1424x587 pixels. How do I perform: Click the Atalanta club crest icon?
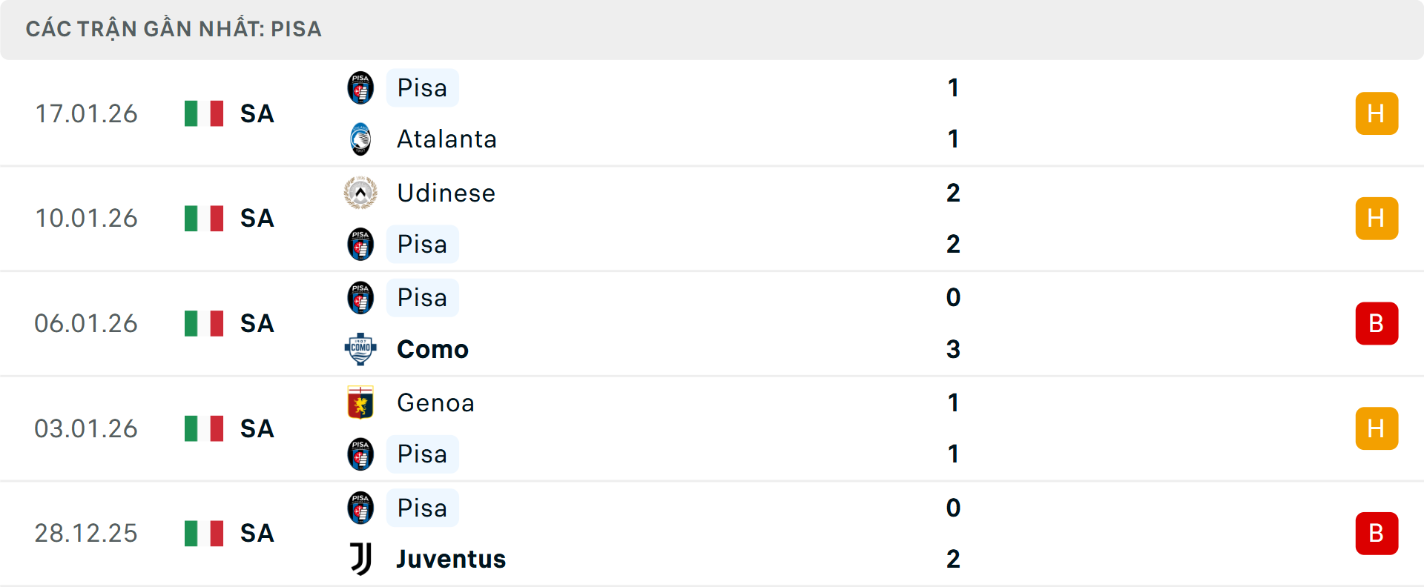tap(360, 139)
